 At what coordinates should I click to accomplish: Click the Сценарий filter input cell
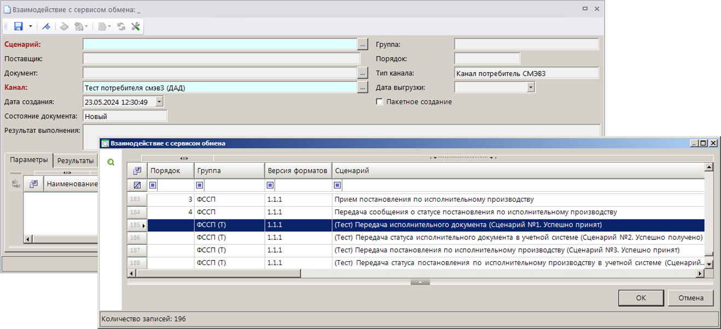(x=522, y=185)
